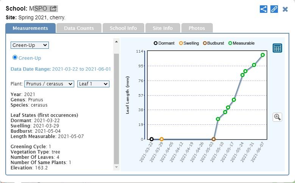Select the Green-Up radio button

(x=15, y=57)
